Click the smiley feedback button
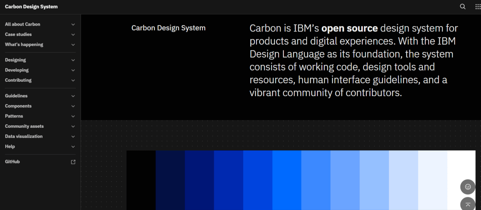481x210 pixels. [468, 187]
